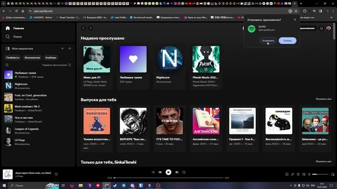Reload the page in browser toolbar
The width and height of the screenshot is (337, 189).
tap(16, 11)
